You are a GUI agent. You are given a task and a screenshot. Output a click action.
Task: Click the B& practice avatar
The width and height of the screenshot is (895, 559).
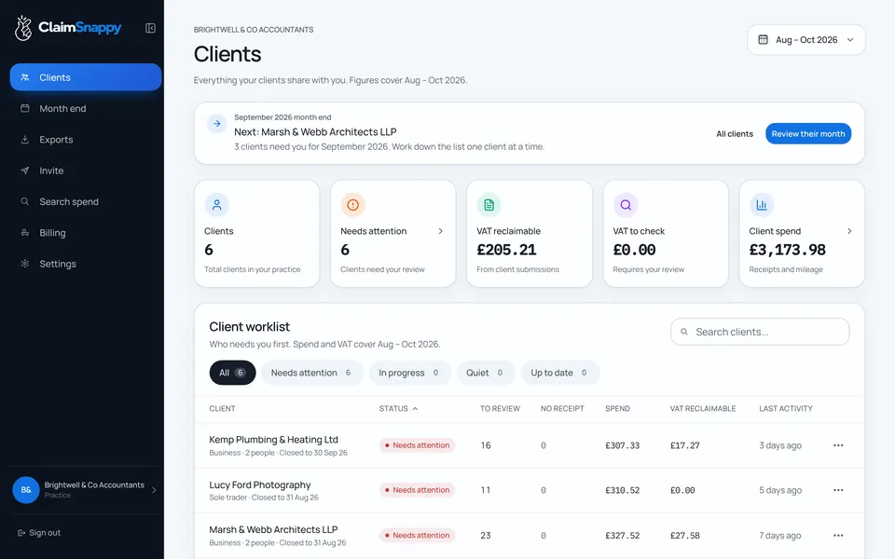coord(26,489)
